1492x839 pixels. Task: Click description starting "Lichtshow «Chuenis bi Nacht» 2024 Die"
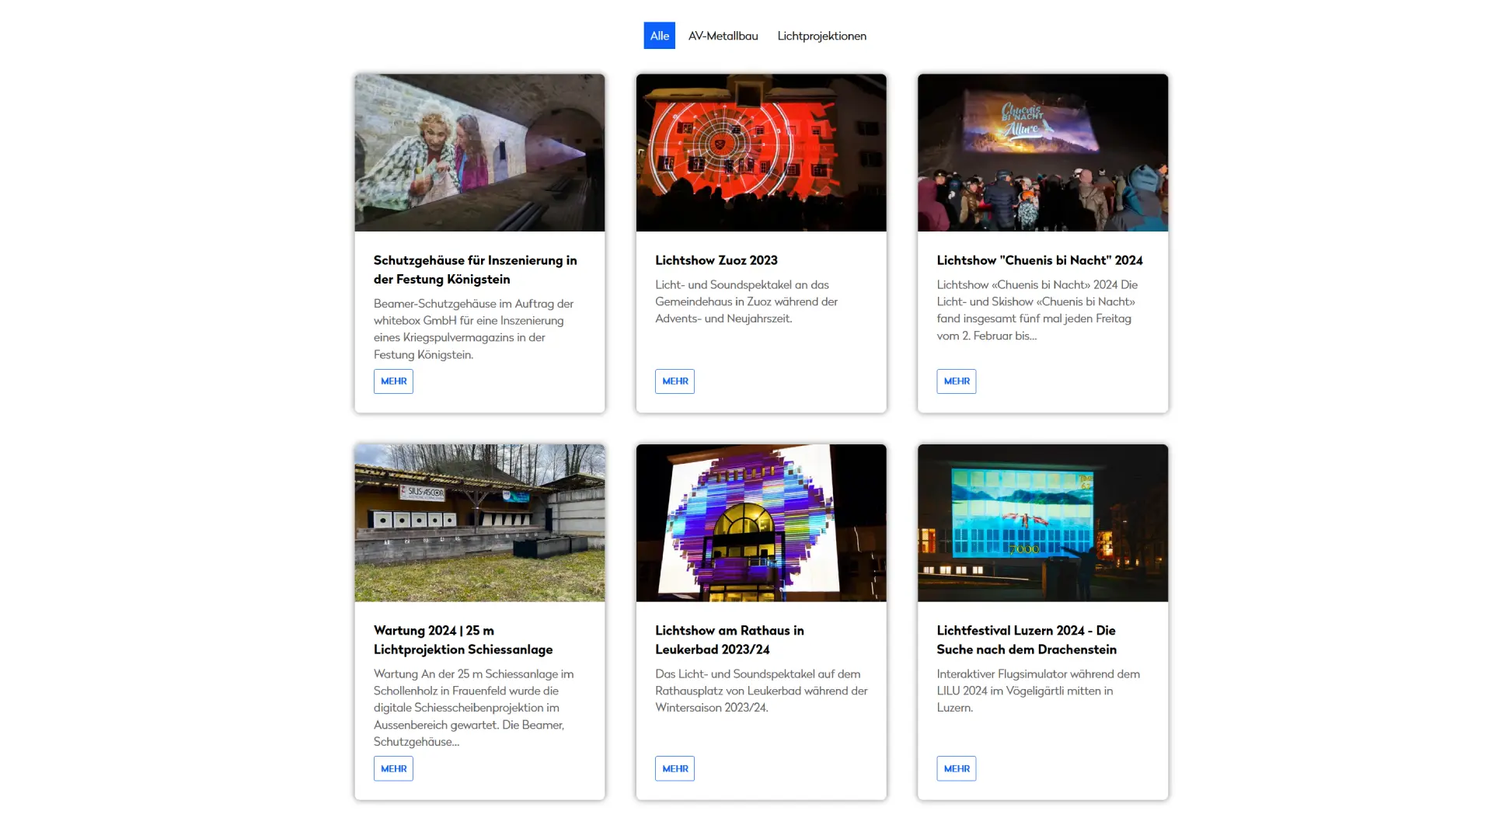coord(1037,310)
